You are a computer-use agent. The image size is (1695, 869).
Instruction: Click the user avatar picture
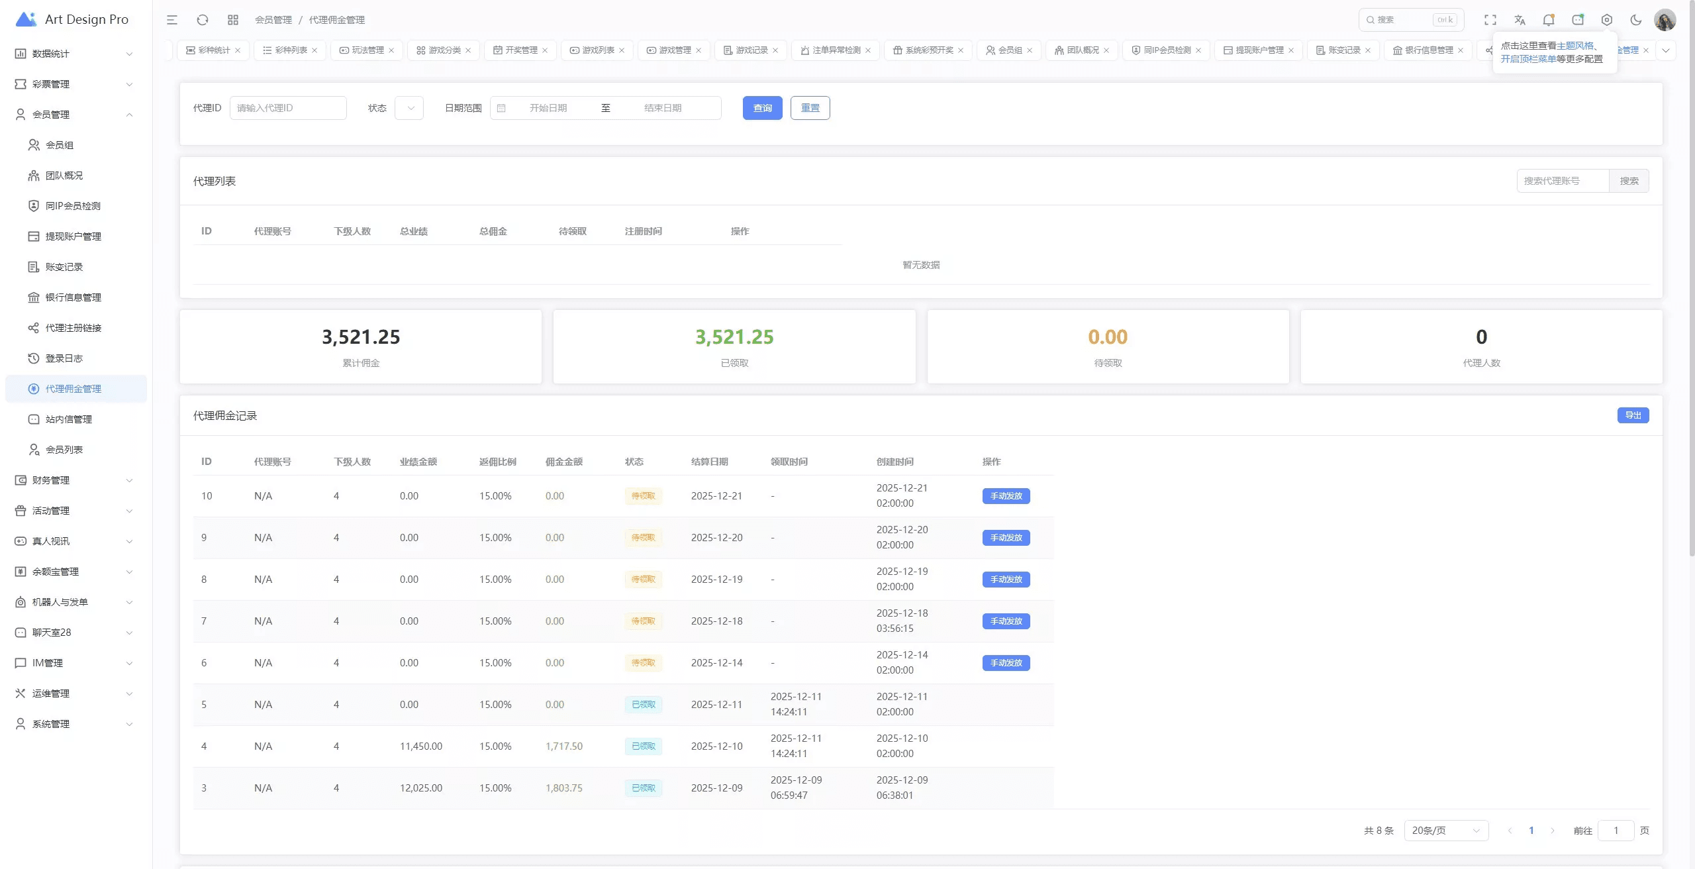(x=1665, y=20)
